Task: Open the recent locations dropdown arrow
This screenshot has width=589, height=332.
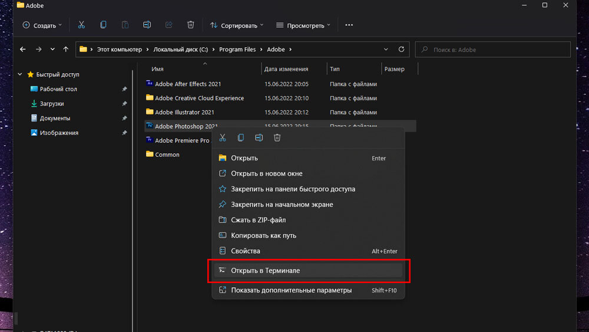Action: 52,50
